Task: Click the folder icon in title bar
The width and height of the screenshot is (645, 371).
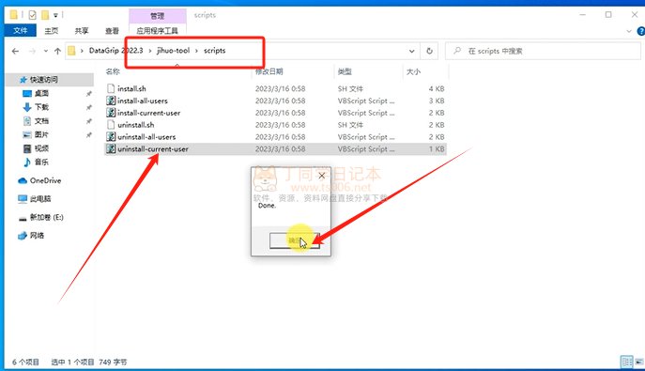Action: click(x=13, y=15)
